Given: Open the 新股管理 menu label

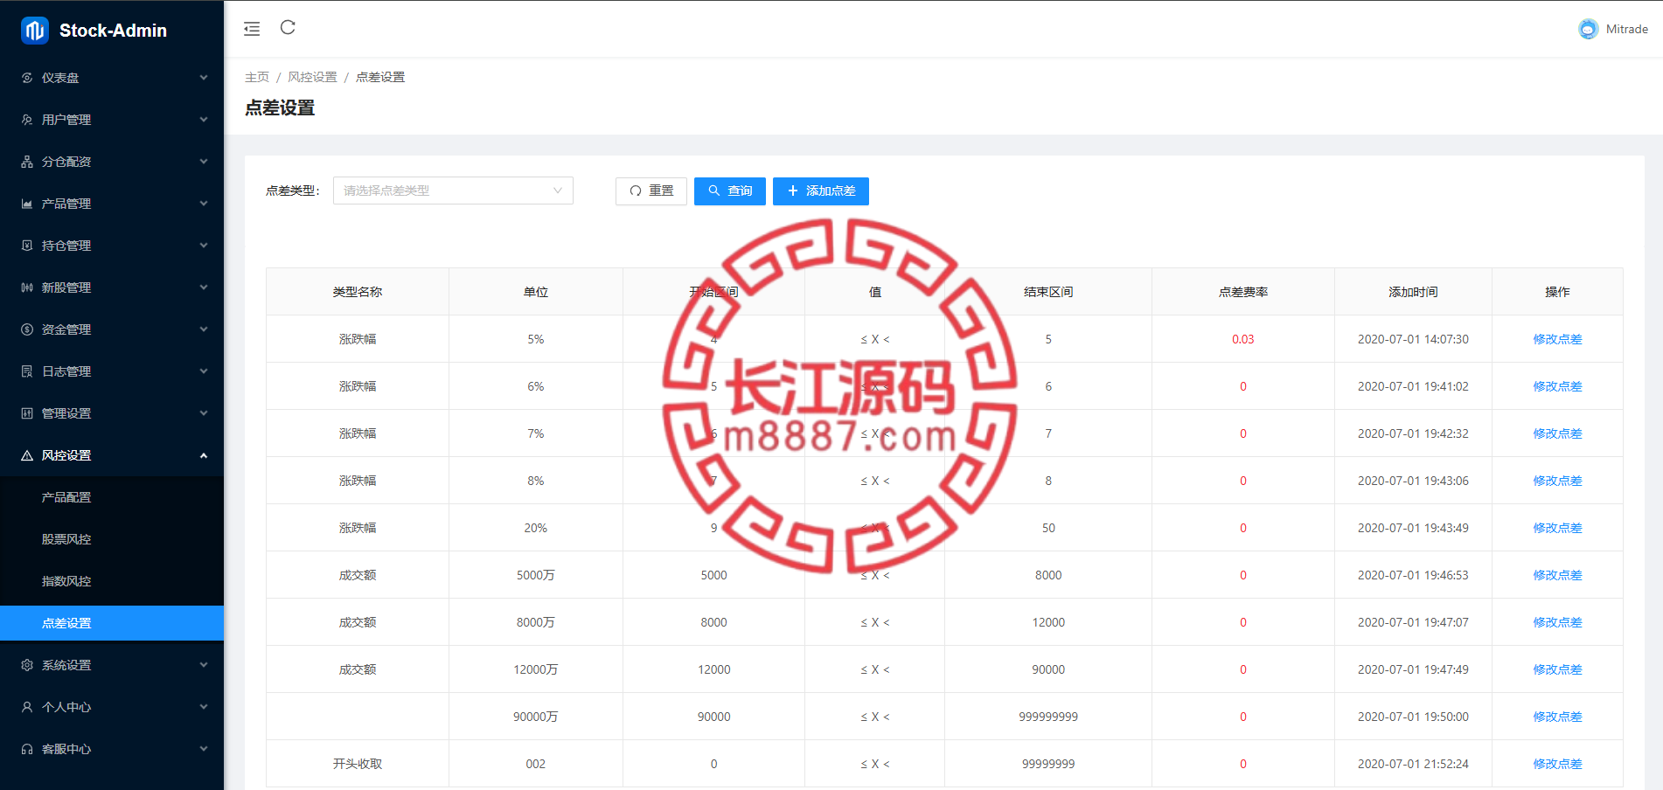Looking at the screenshot, I should click(x=66, y=288).
